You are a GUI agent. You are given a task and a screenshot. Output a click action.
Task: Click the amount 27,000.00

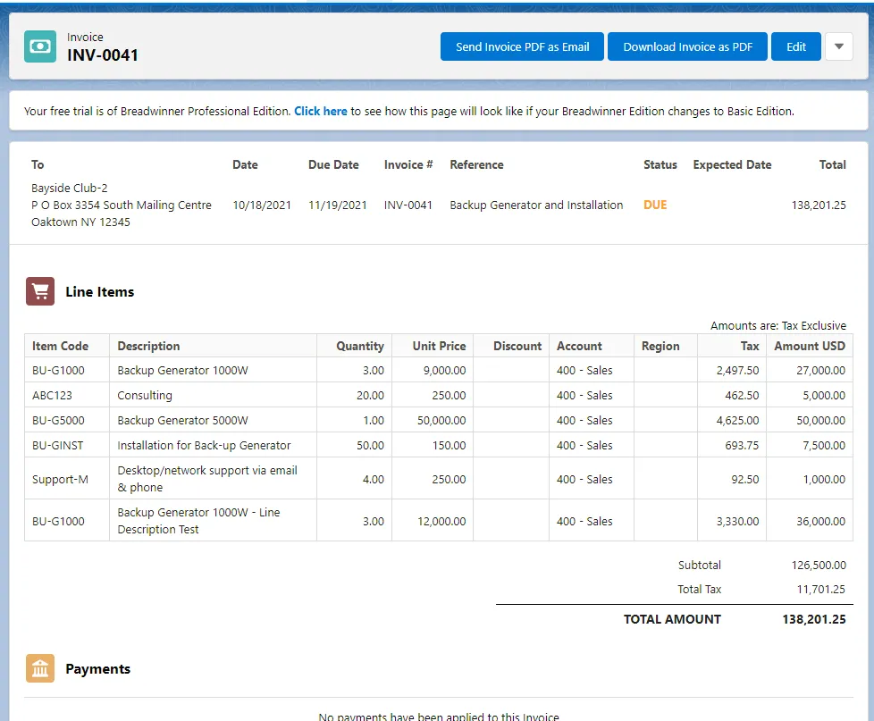(820, 371)
